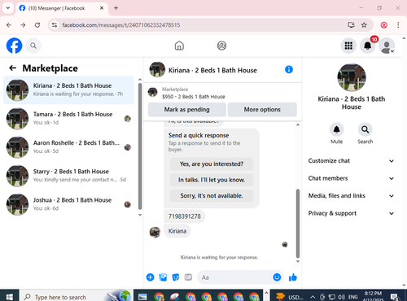Open Chrome three-dot menu
This screenshot has height=301, width=407.
(398, 25)
